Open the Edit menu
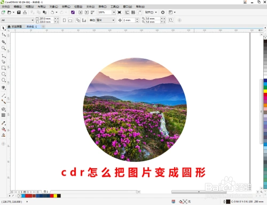The height and width of the screenshot is (205, 267). pyautogui.click(x=18, y=6)
